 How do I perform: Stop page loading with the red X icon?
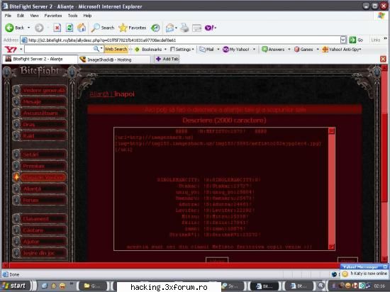click(x=57, y=28)
